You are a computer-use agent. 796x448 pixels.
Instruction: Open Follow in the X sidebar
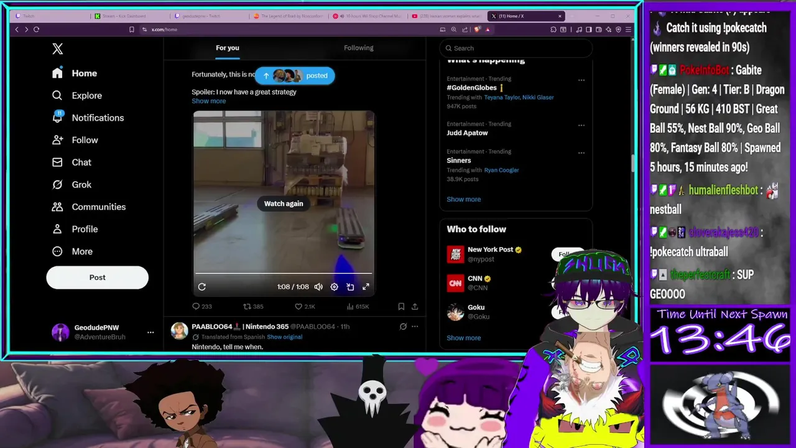[x=75, y=140]
